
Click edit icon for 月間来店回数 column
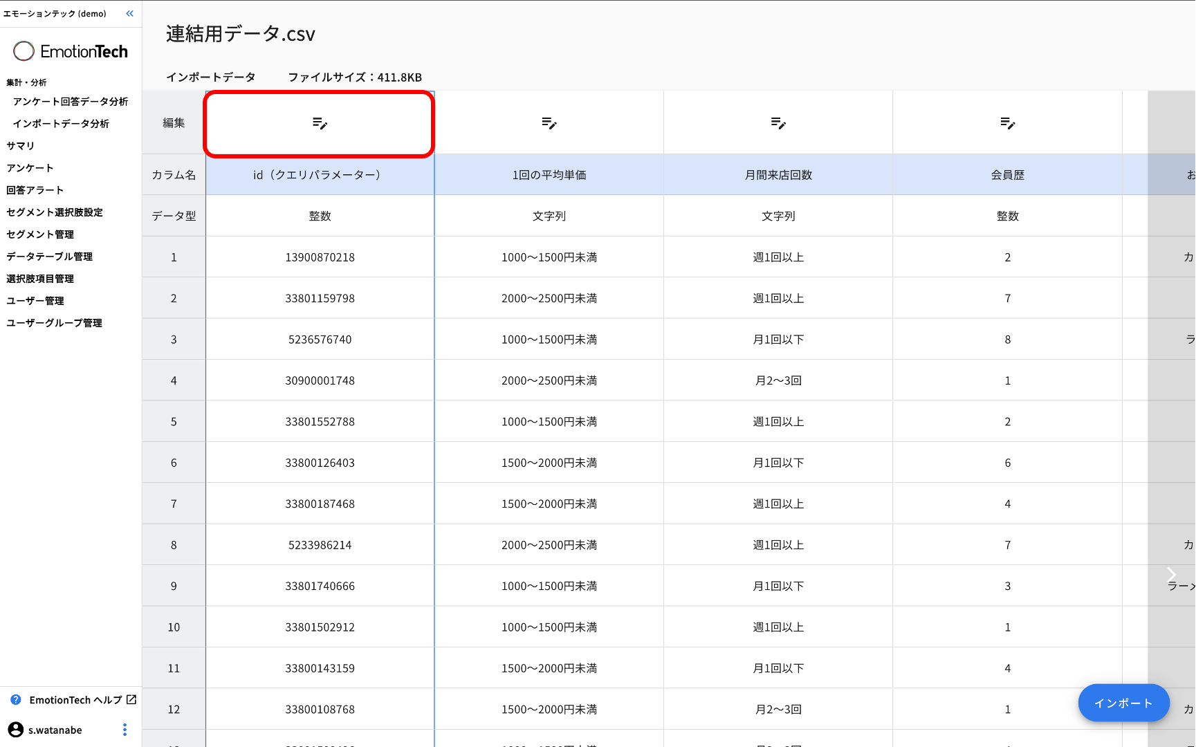pyautogui.click(x=778, y=123)
